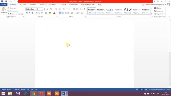Click the word count ЧИСЛО СЛОВ: 0 indicator

click(x=20, y=90)
